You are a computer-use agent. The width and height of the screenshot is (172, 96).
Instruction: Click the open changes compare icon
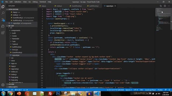pos(161,6)
